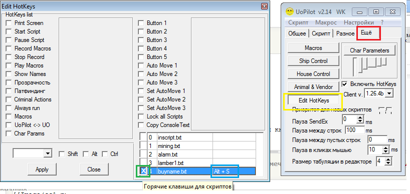Increase Размер табуляции в редакторе value
Image resolution: width=410 pixels, height=194 pixels.
point(388,159)
